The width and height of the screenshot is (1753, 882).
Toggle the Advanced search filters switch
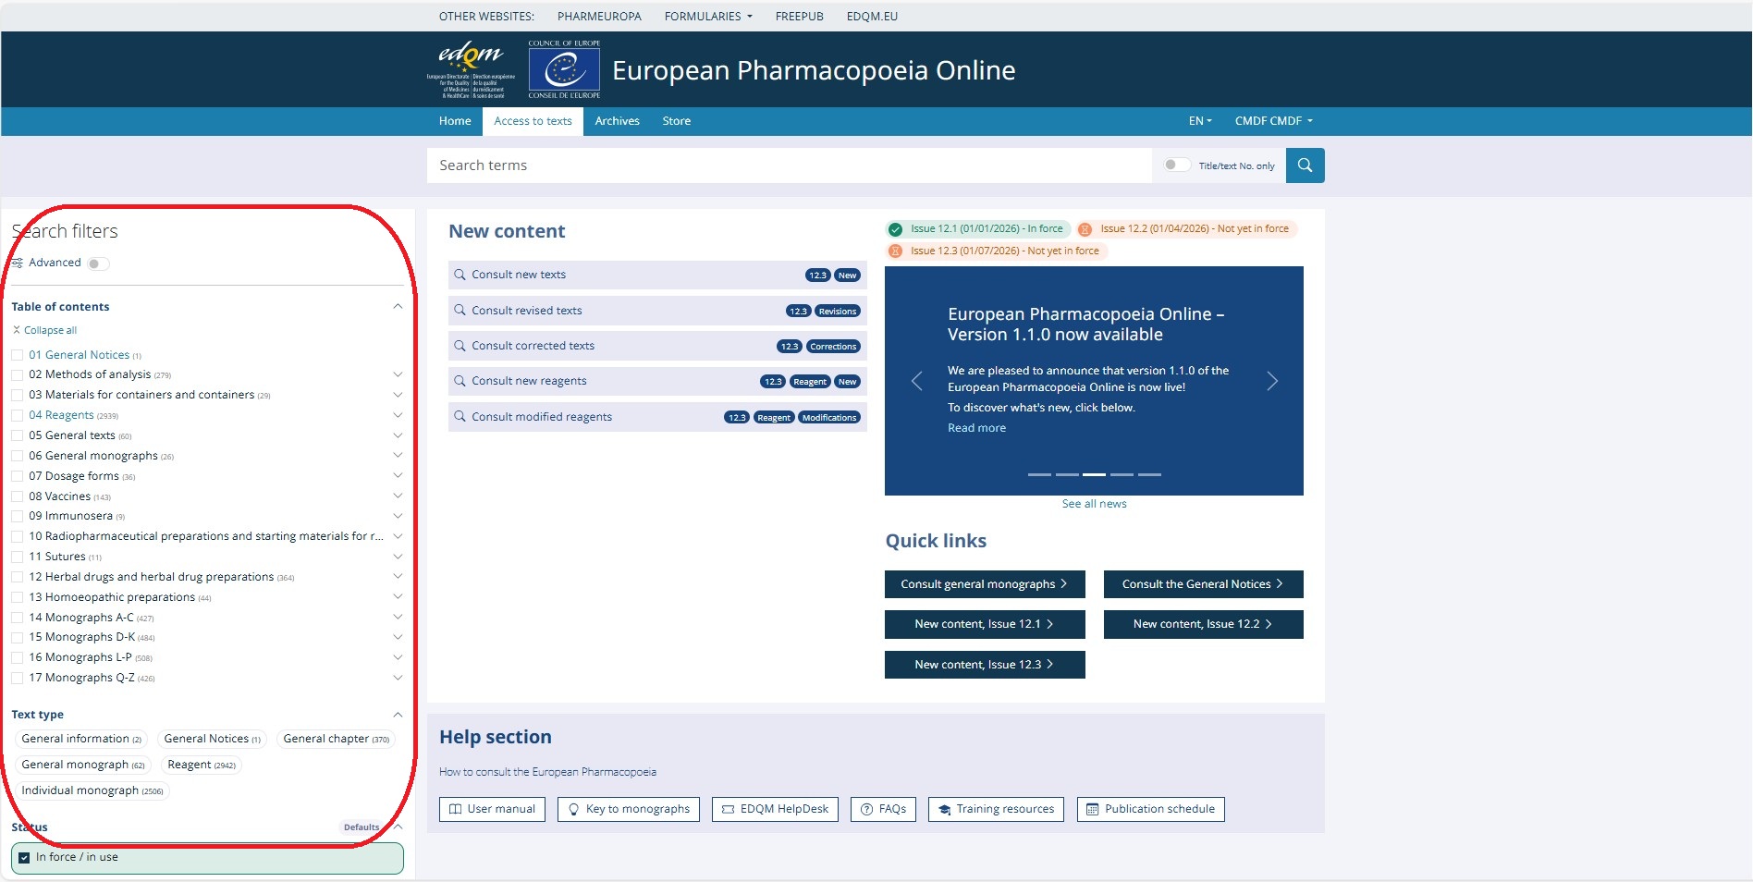pos(97,263)
